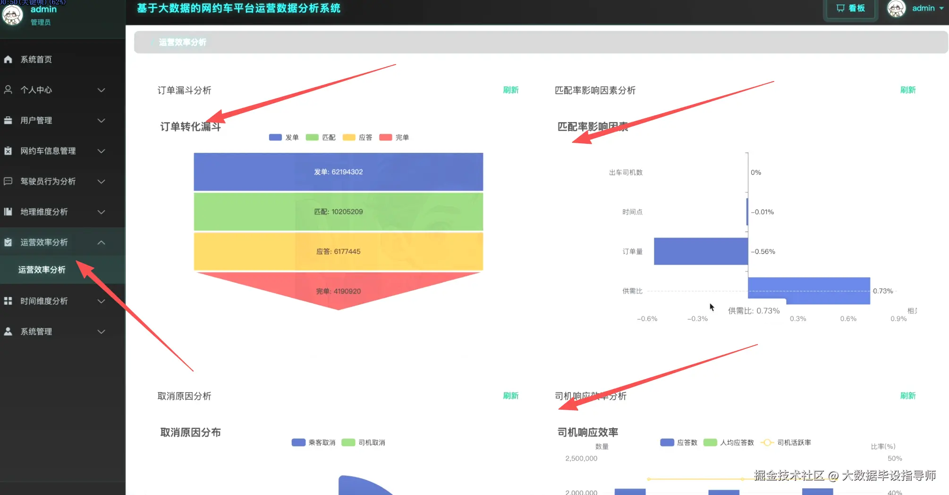Open 用户管理 menu label
Screen dimensions: 949x495
pos(36,120)
